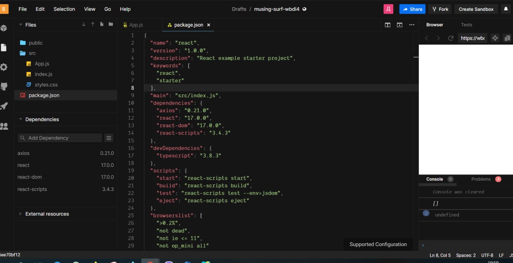Collapse the Files section

tap(30, 25)
